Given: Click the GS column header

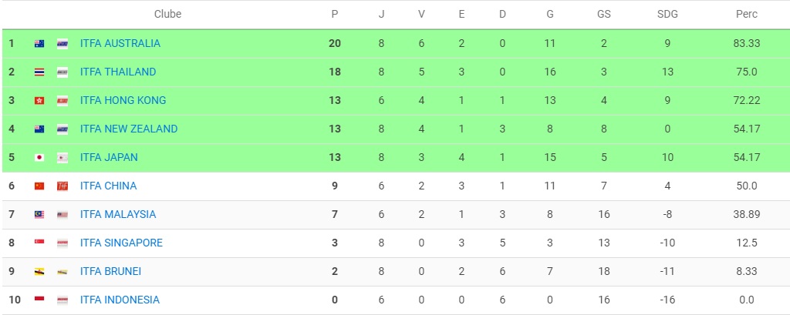Looking at the screenshot, I should pyautogui.click(x=604, y=15).
